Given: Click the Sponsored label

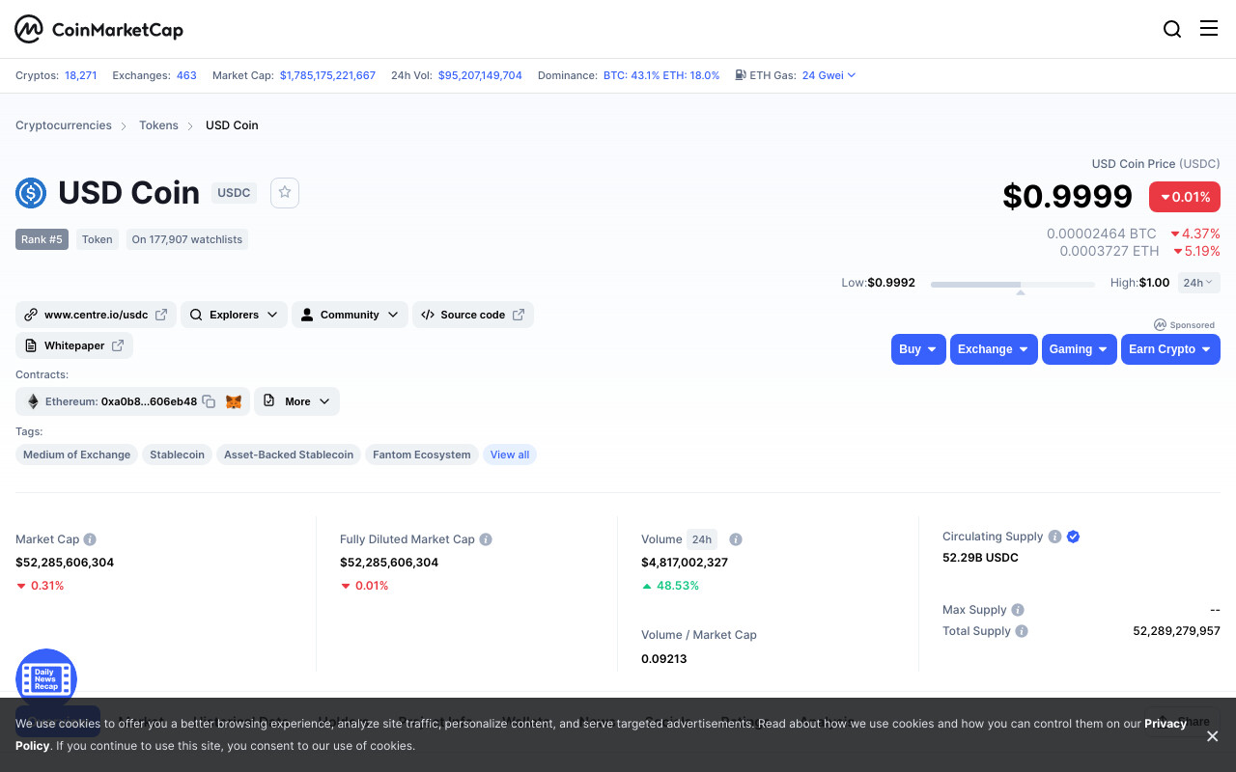Looking at the screenshot, I should point(1185,324).
